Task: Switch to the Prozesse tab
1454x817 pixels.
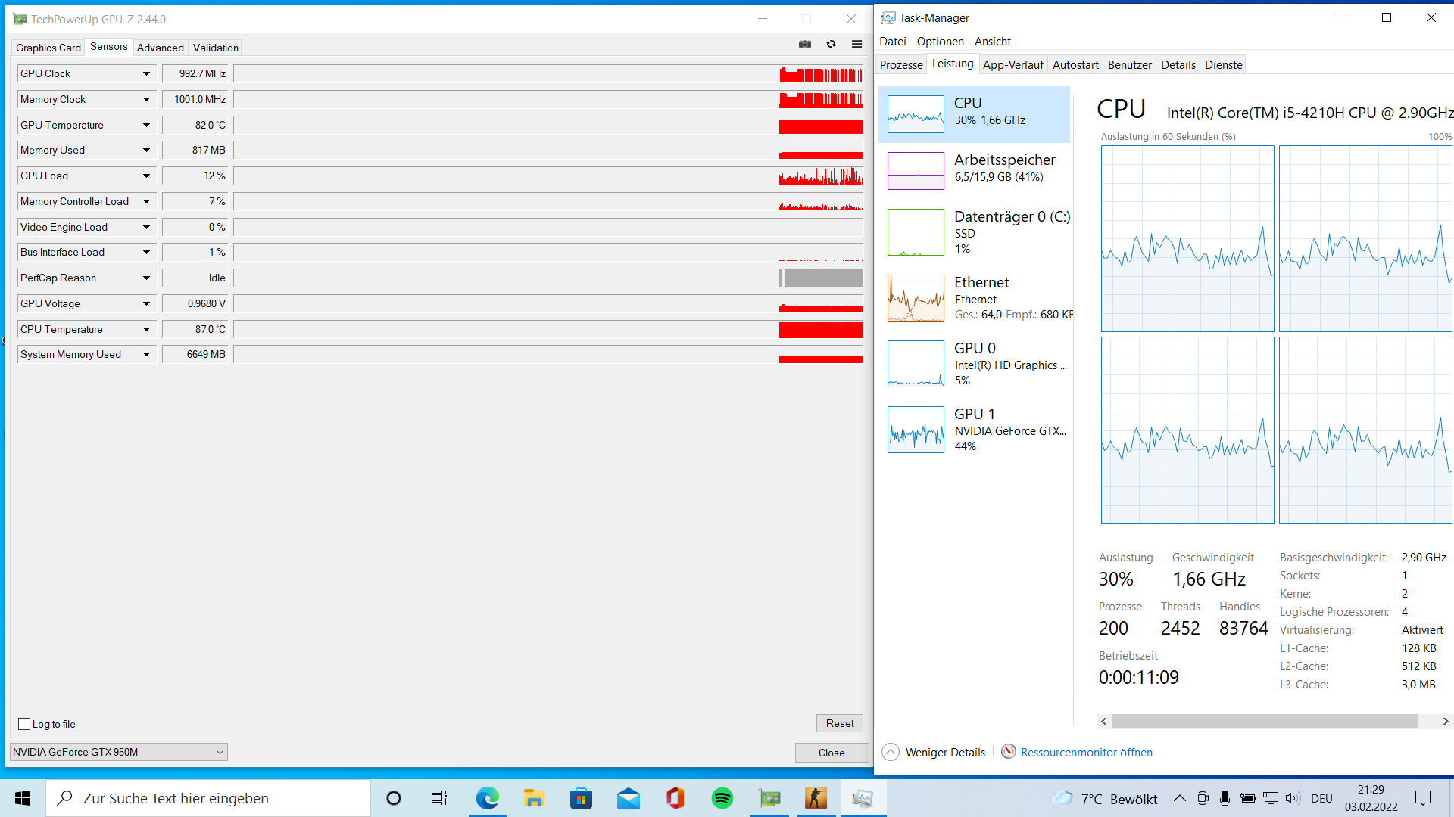Action: (x=901, y=65)
